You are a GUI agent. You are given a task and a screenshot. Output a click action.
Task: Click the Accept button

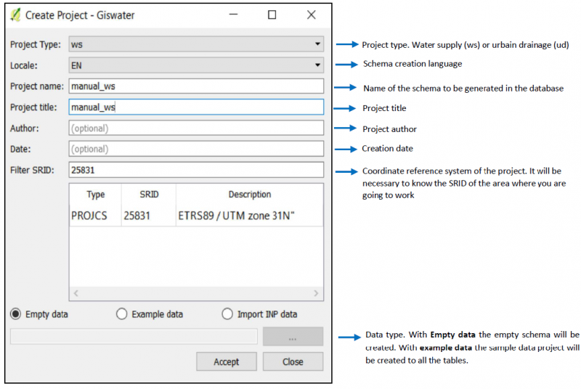point(226,361)
